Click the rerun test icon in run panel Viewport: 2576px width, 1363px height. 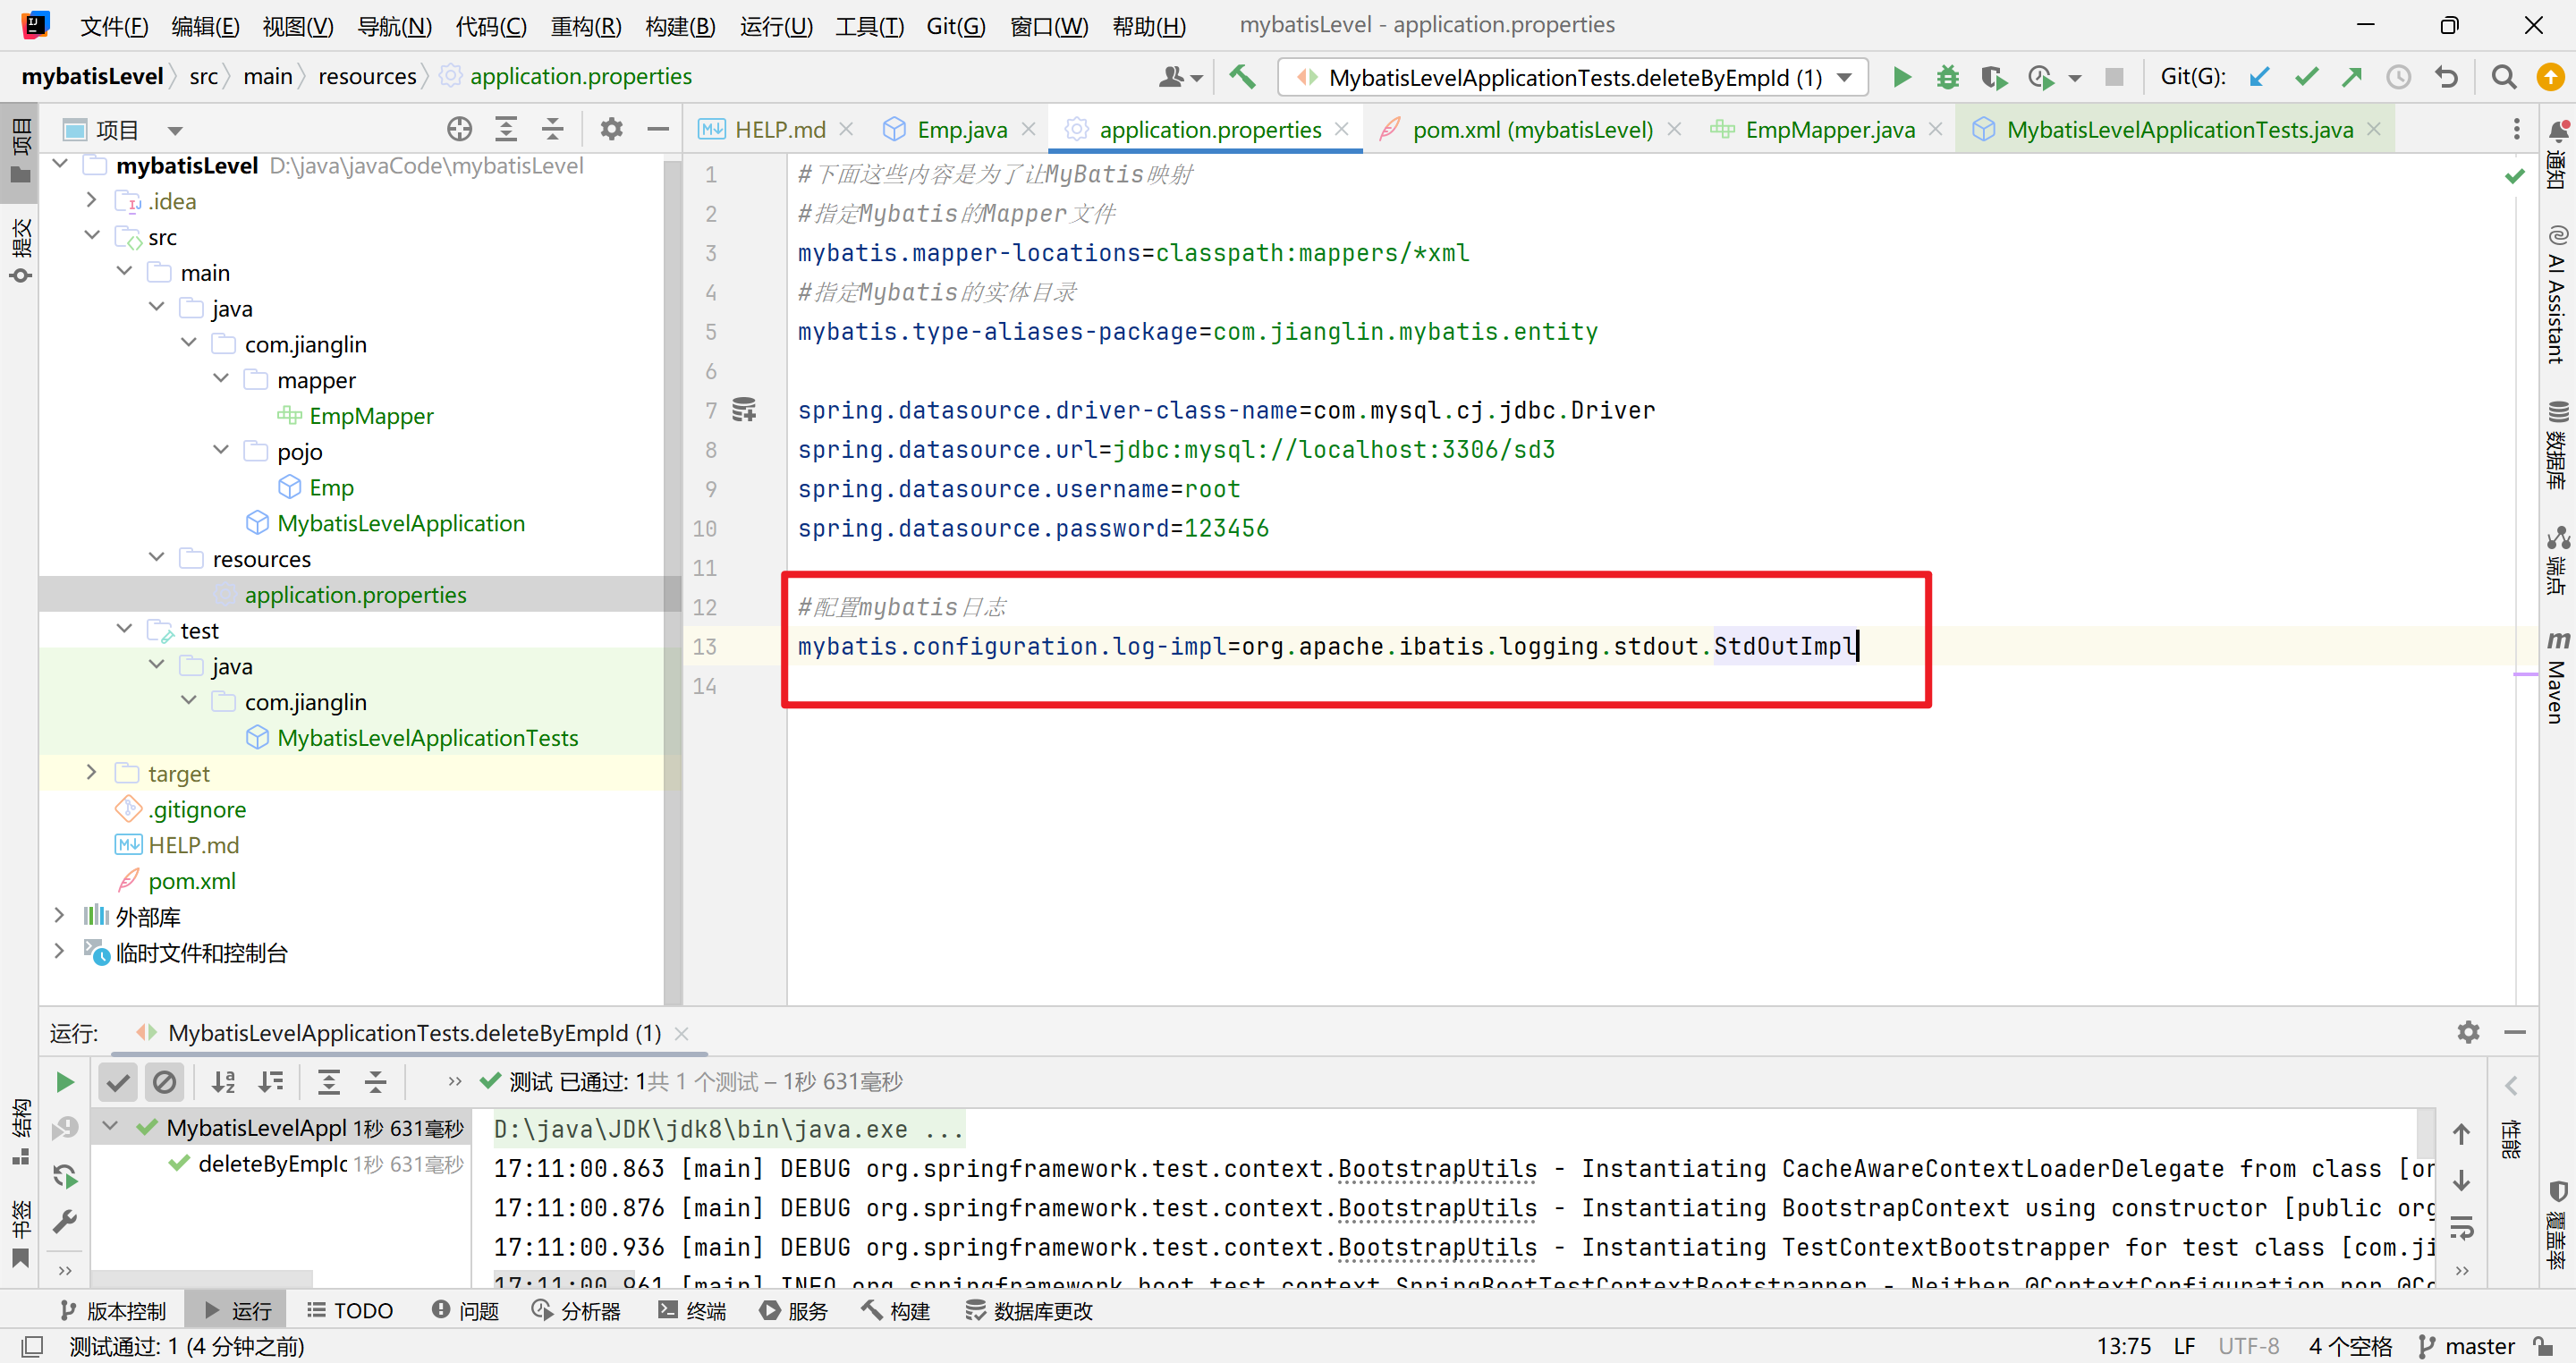click(x=65, y=1082)
